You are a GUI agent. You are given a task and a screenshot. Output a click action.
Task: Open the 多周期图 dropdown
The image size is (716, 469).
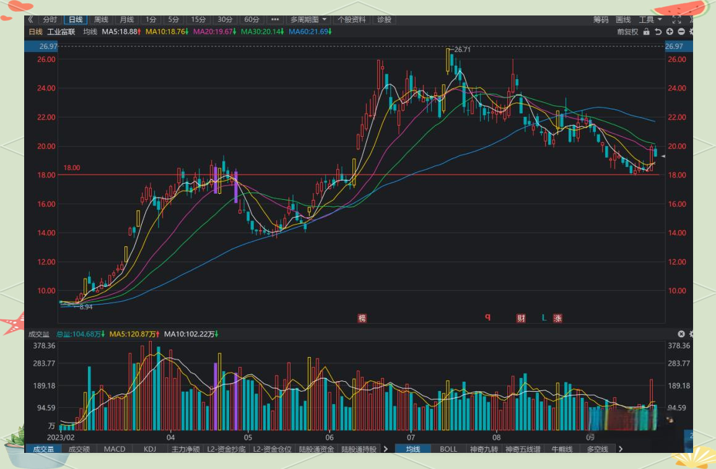point(308,20)
